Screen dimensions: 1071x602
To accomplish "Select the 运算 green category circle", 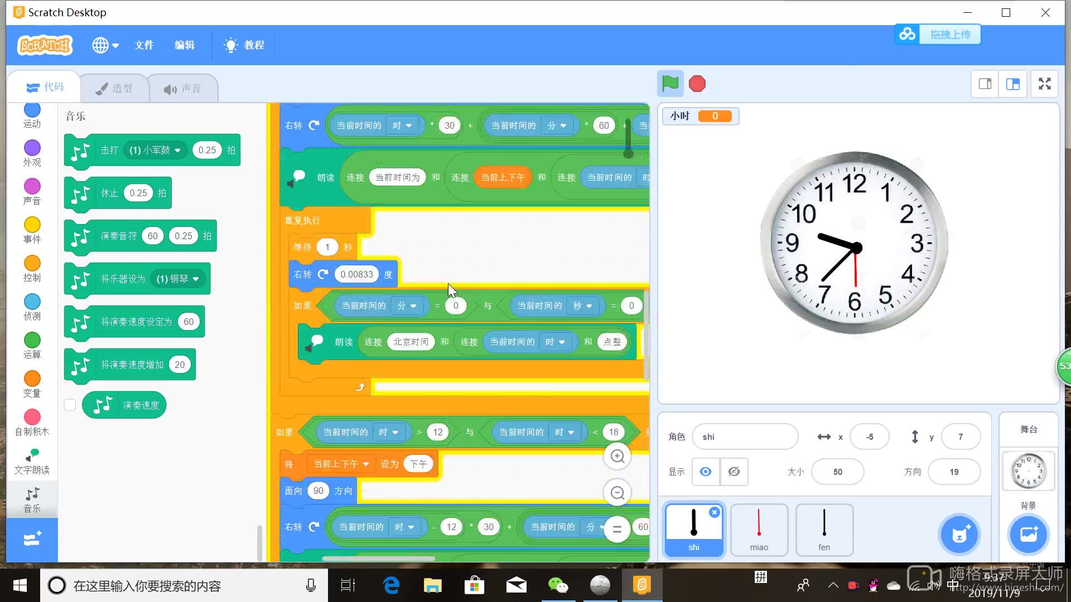I will 32,340.
